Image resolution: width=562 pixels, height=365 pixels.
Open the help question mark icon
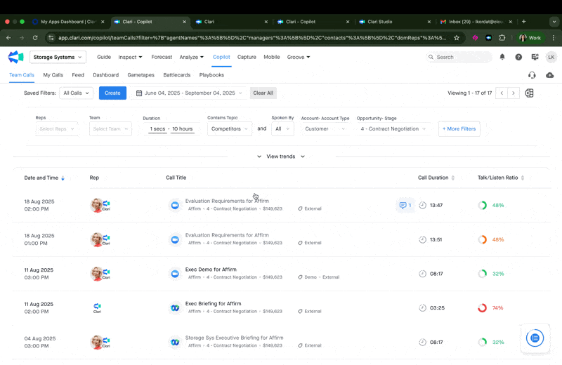coord(518,57)
